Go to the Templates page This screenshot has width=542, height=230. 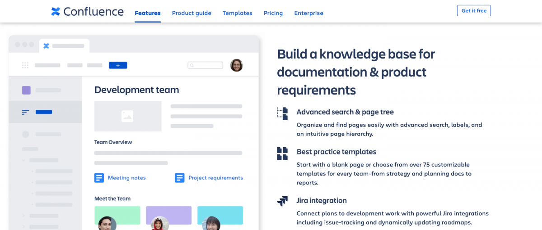(x=238, y=13)
